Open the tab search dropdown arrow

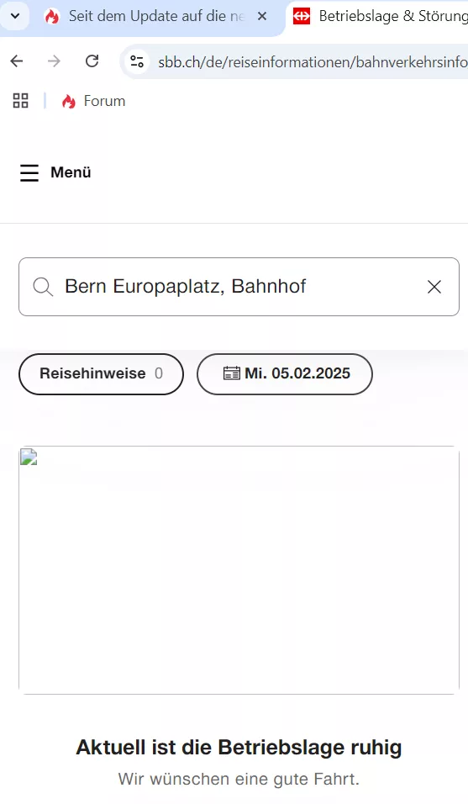coord(15,16)
